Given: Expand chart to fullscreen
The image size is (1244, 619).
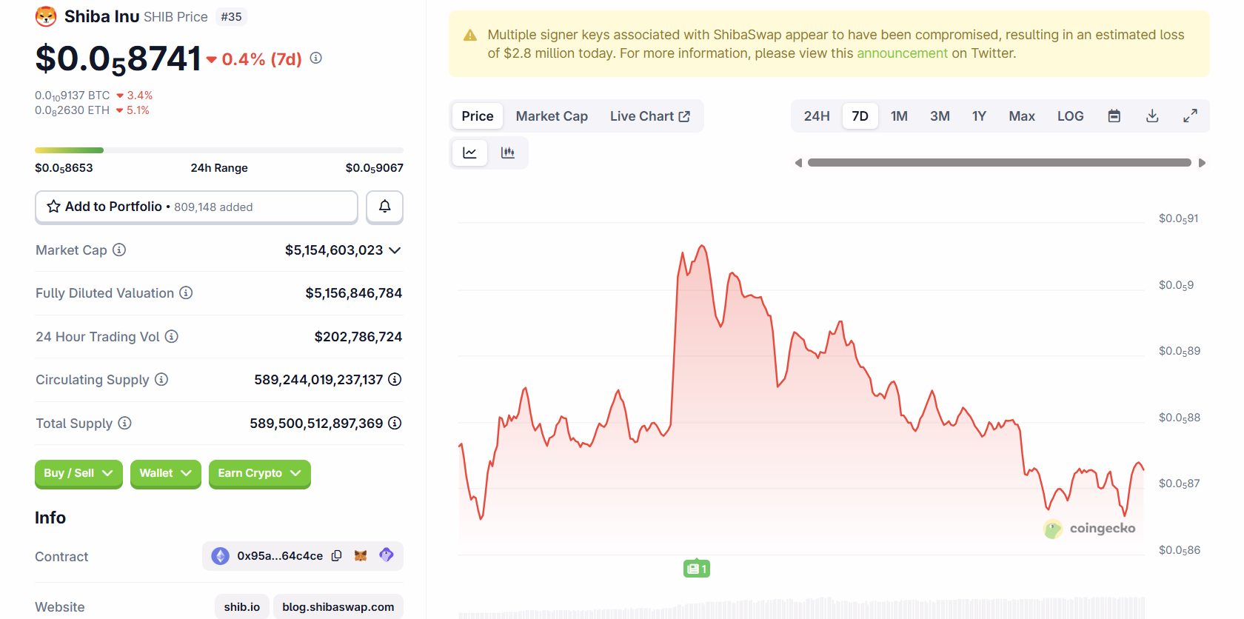Looking at the screenshot, I should click(x=1190, y=116).
